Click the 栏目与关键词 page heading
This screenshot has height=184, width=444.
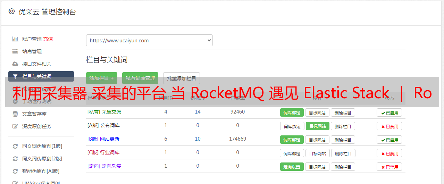click(107, 60)
